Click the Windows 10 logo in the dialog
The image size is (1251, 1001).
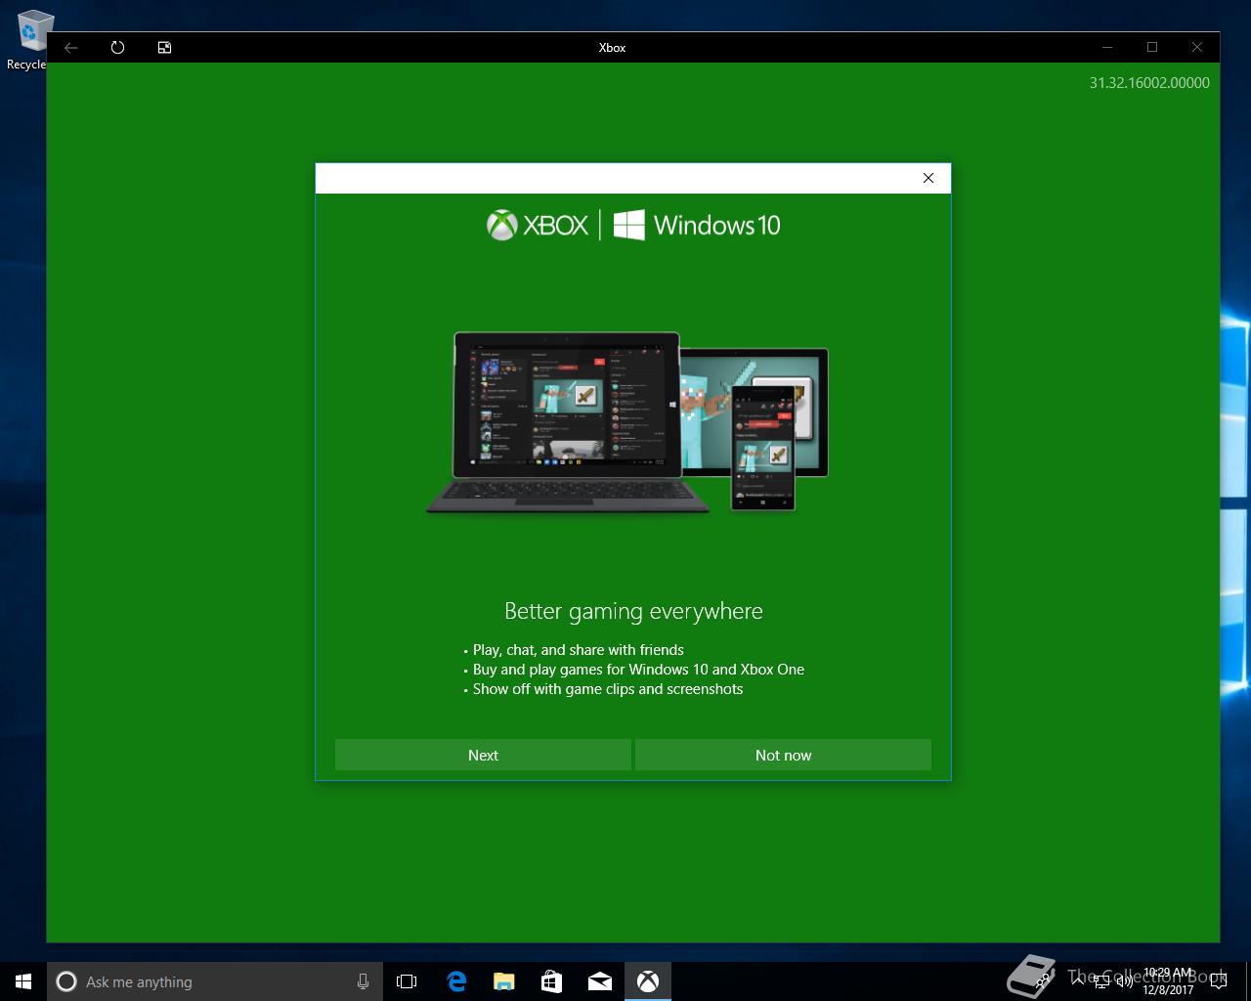[x=697, y=225]
